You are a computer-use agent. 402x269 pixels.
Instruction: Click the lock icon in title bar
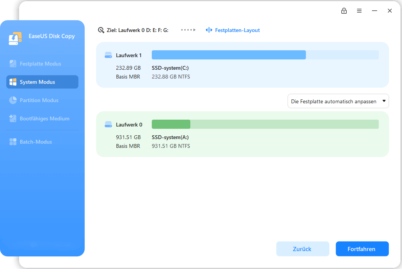[x=344, y=11]
